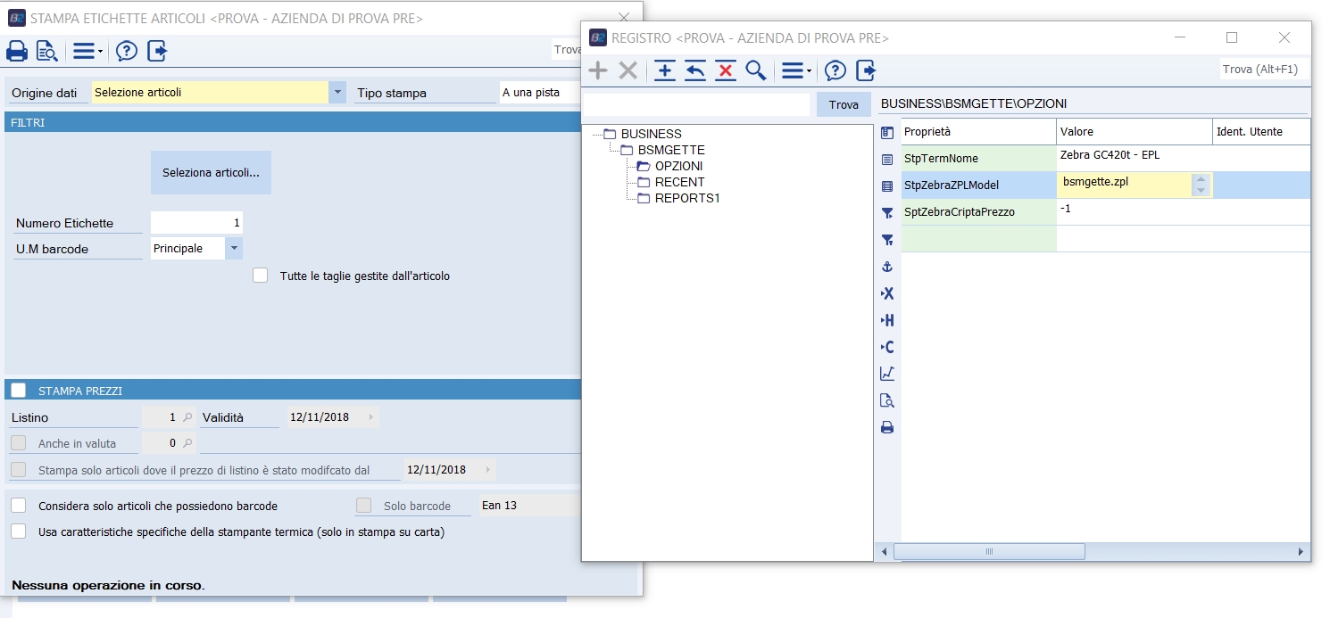
Task: Click the anchor icon in the side strip
Action: point(887,267)
